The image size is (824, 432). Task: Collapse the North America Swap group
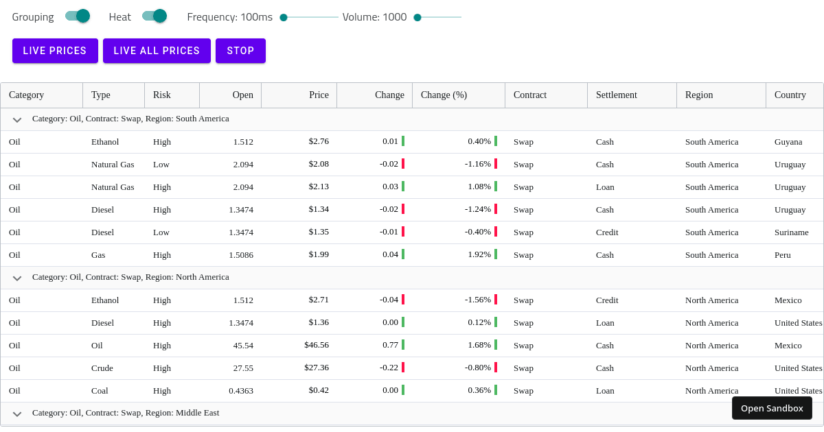click(x=17, y=278)
